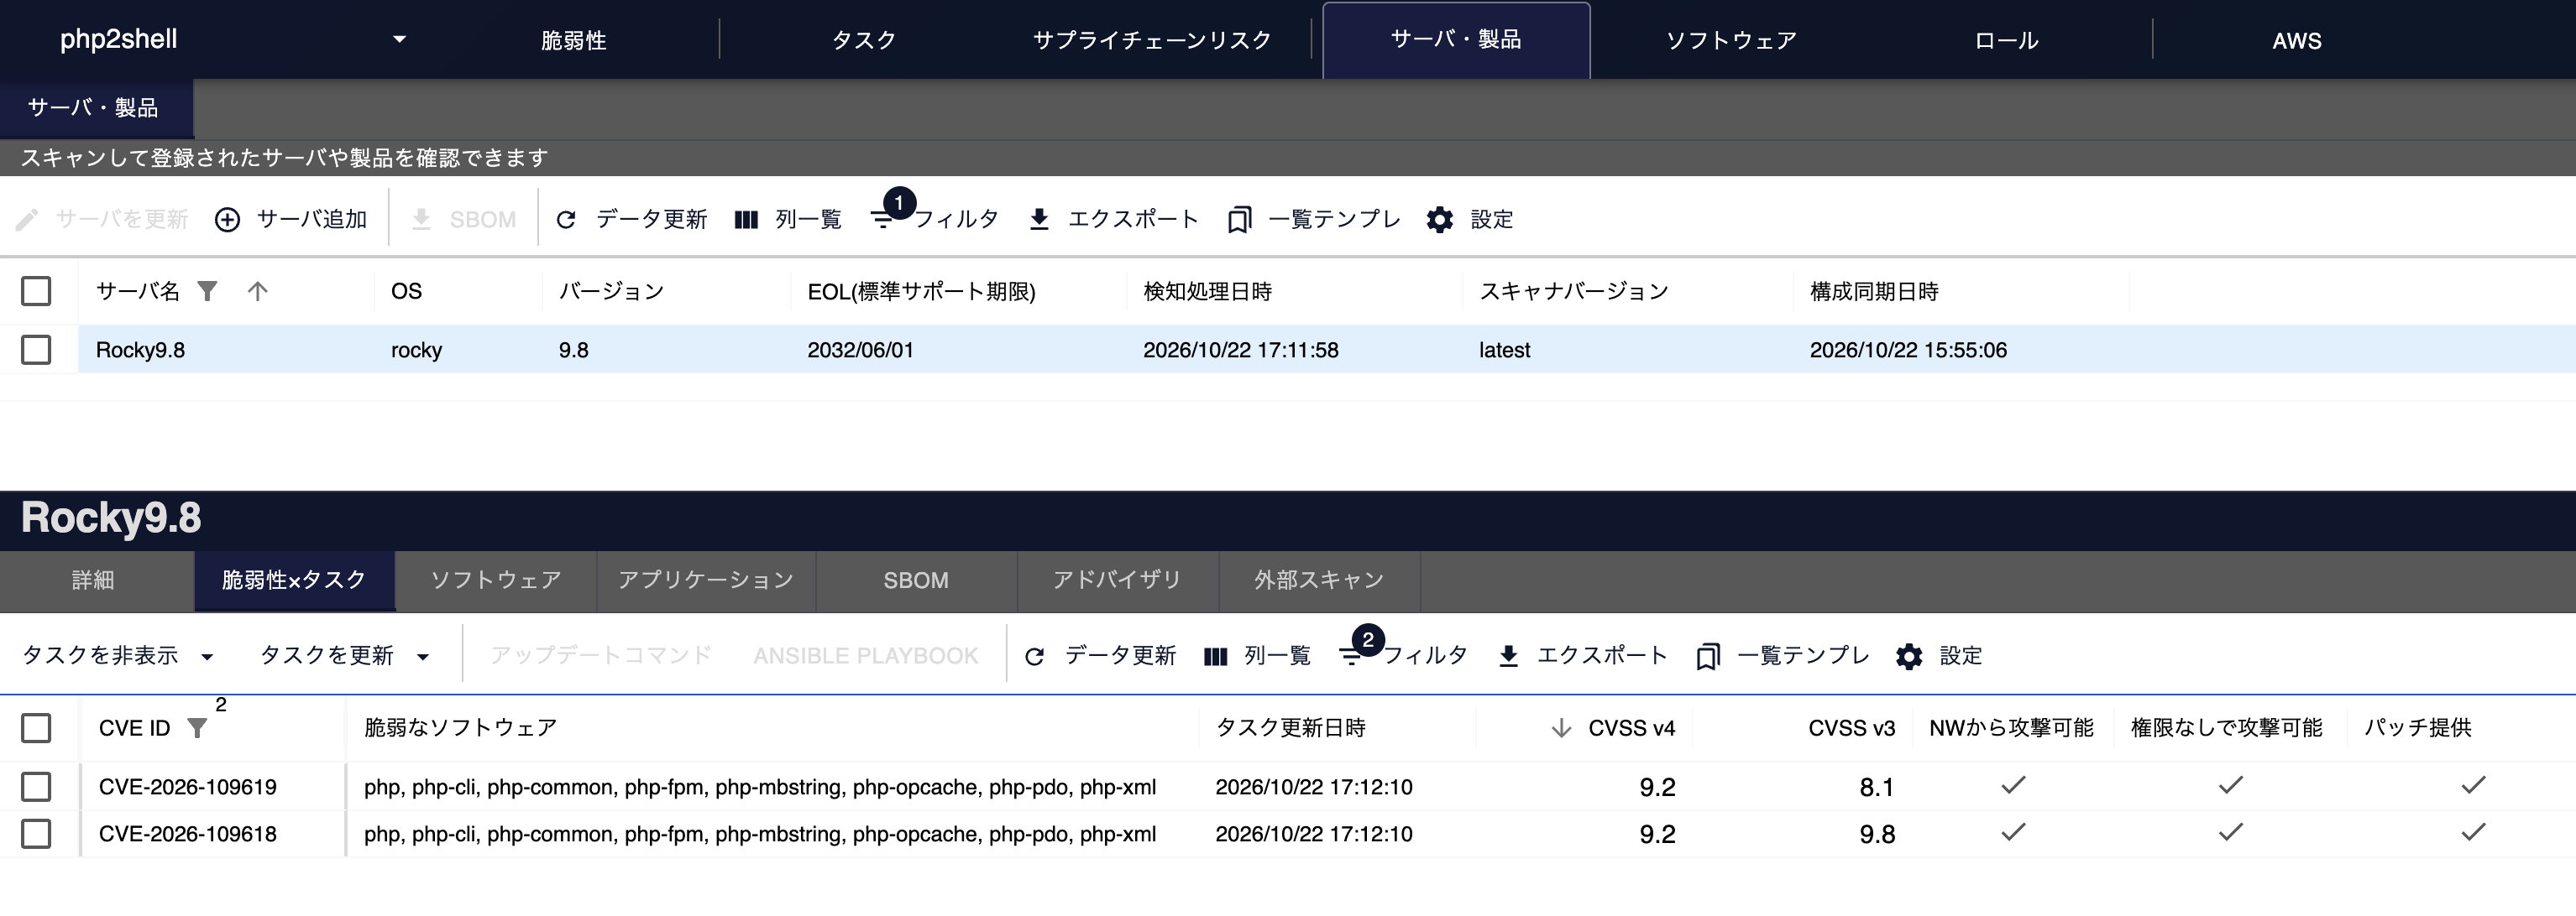The height and width of the screenshot is (916, 2576).
Task: Click the パッチ提供 column header
Action: 2418,728
